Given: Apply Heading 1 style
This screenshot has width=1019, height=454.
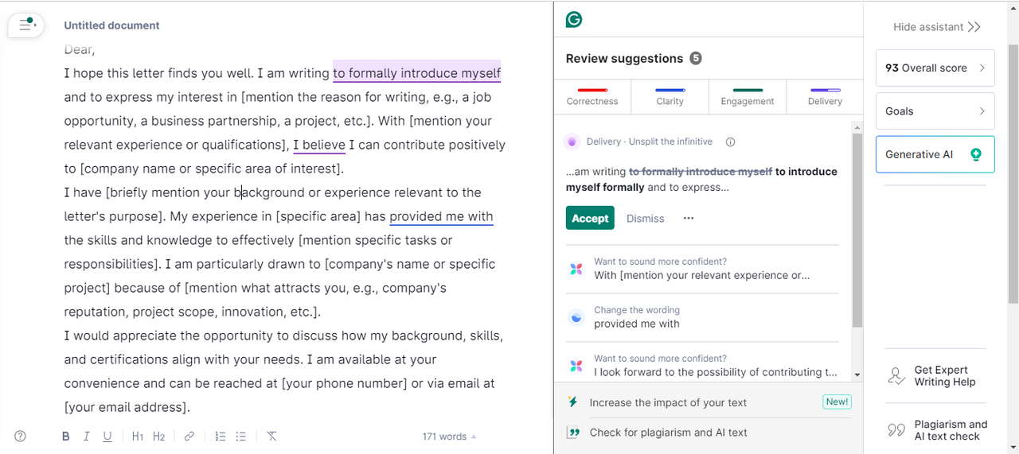Looking at the screenshot, I should 137,437.
